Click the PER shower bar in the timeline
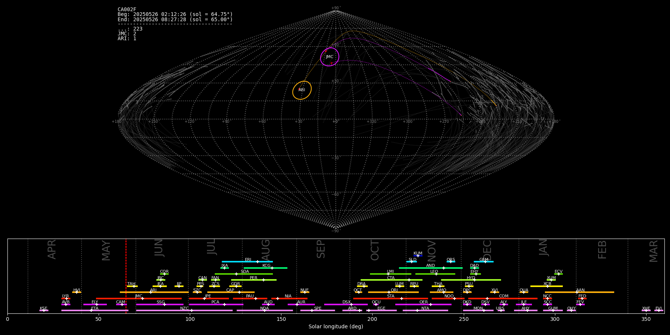 [x=254, y=280]
